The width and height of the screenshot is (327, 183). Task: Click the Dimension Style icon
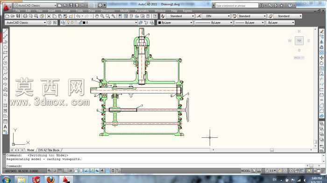coord(199,16)
